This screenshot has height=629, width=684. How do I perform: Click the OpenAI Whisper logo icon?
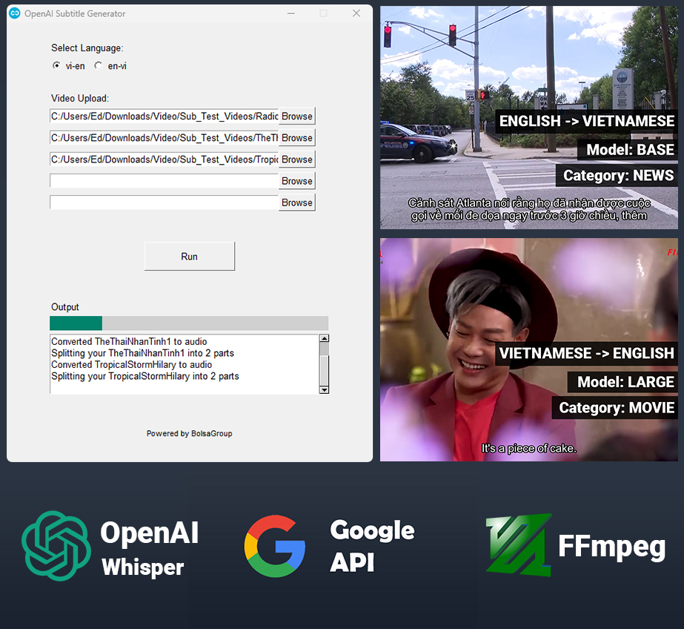pos(56,545)
